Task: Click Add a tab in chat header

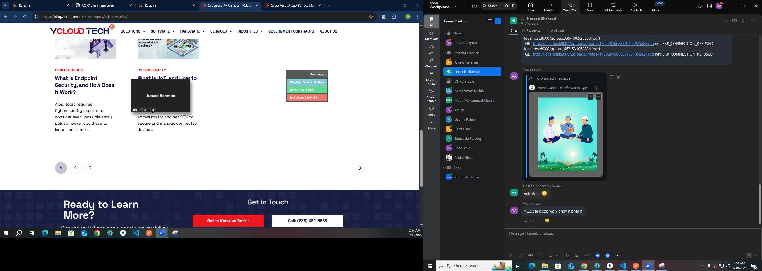Action: click(x=556, y=31)
